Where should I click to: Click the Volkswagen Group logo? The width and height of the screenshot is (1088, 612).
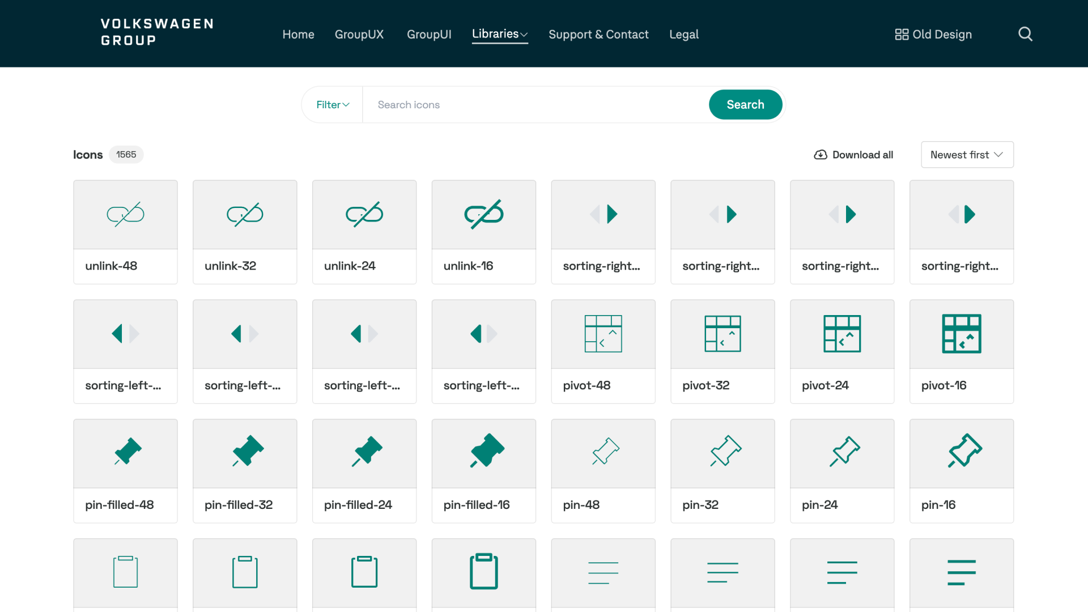[157, 32]
